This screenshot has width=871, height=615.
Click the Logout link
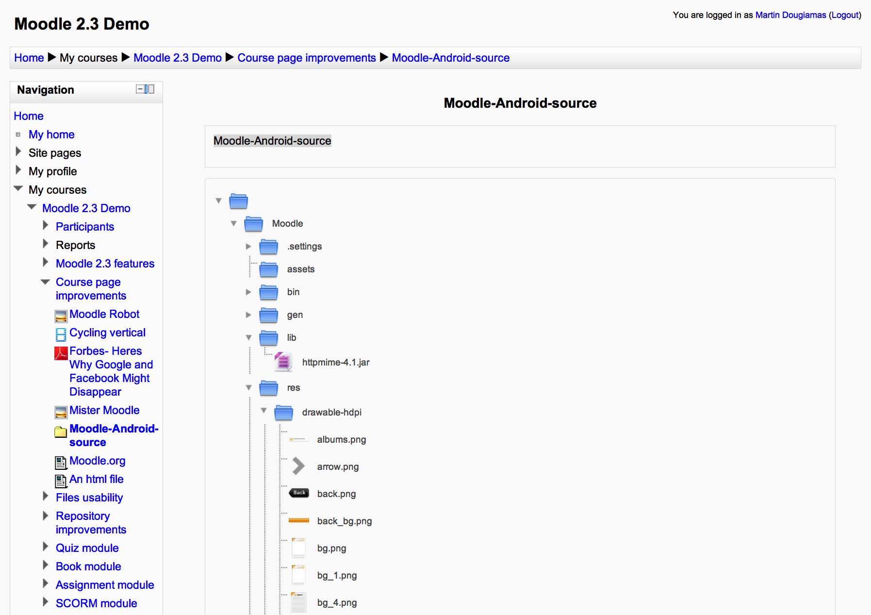tap(845, 15)
